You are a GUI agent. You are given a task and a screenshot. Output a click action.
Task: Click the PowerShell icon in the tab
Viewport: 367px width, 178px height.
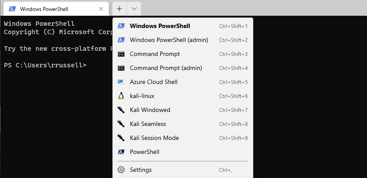(x=12, y=9)
